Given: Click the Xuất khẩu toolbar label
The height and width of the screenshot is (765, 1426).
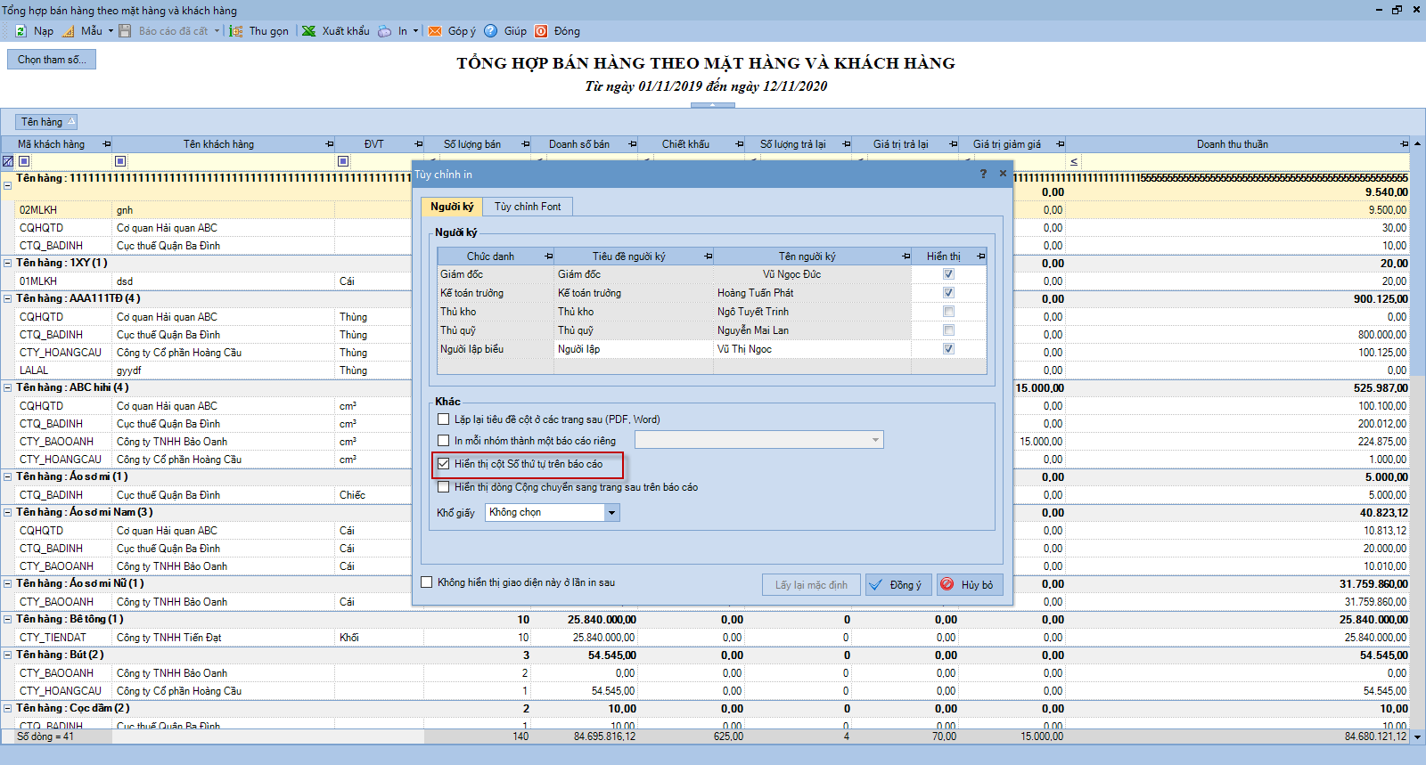Looking at the screenshot, I should [x=346, y=31].
